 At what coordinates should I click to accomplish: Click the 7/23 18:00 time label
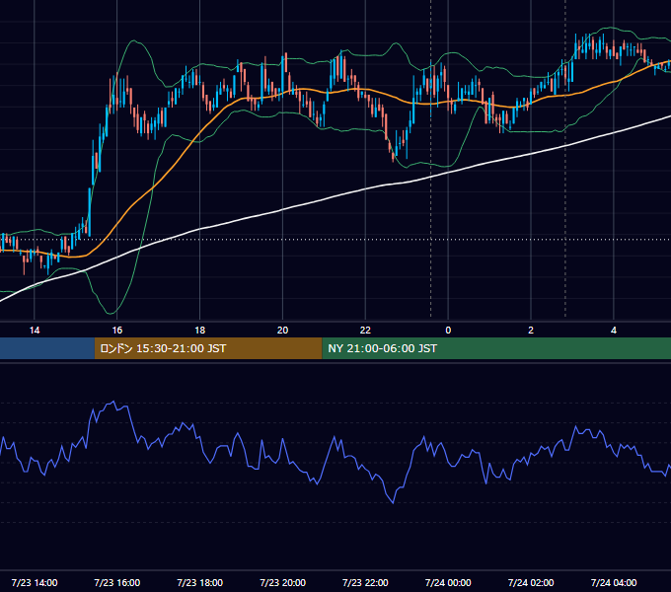[x=200, y=582]
